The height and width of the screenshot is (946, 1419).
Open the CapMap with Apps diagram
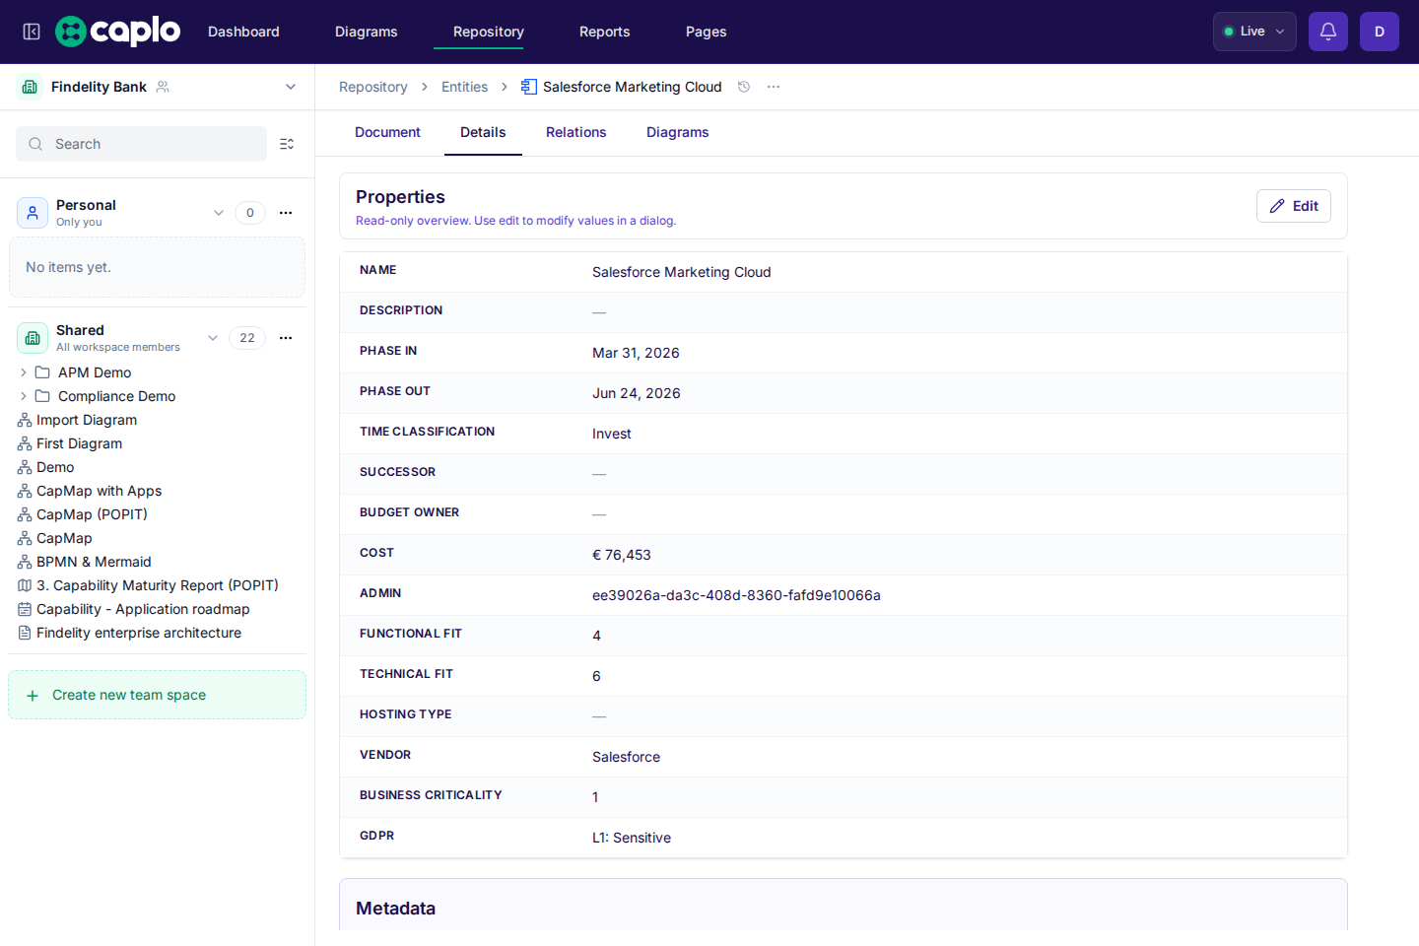pyautogui.click(x=99, y=491)
